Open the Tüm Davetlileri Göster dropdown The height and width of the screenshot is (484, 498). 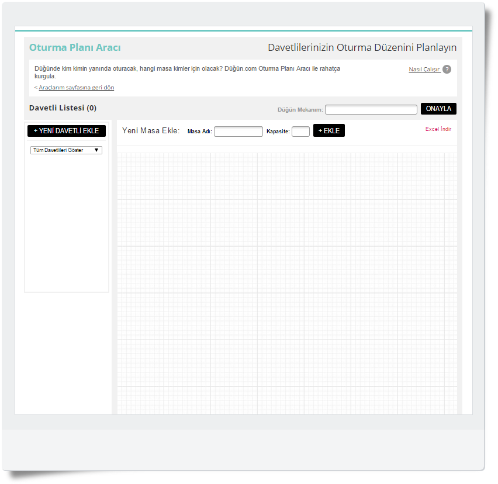pyautogui.click(x=66, y=150)
